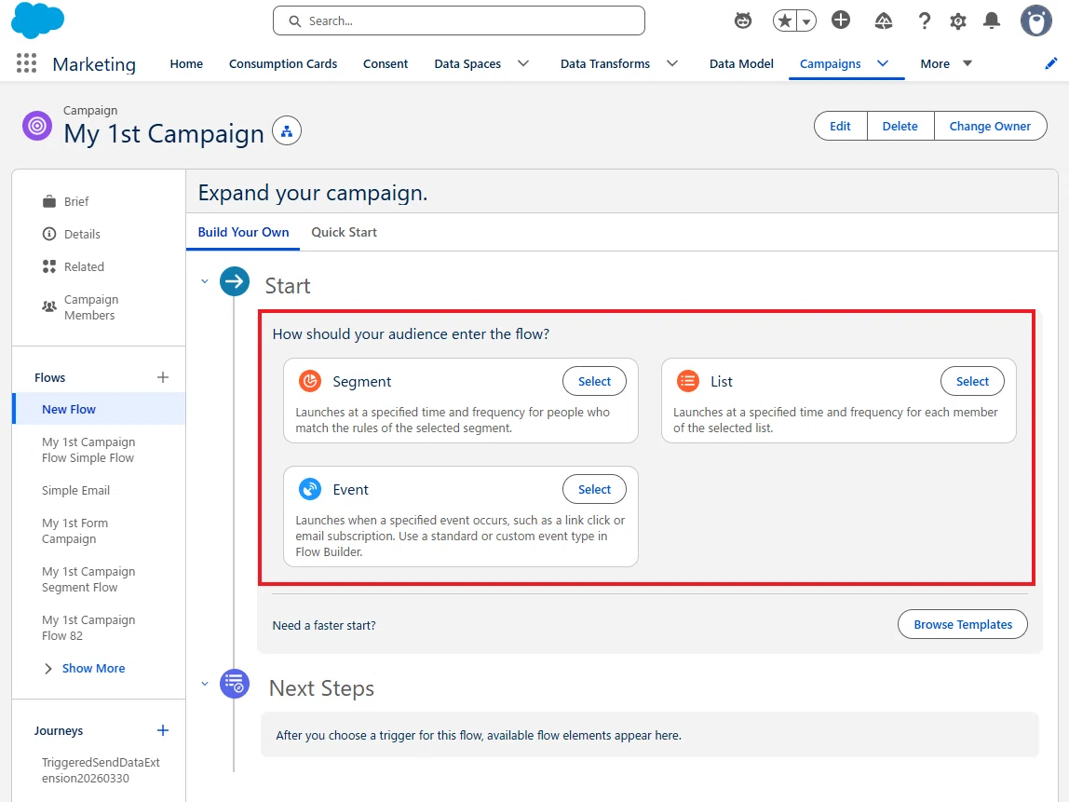Open the Favorites list dropdown arrow
1069x802 pixels.
coord(806,21)
